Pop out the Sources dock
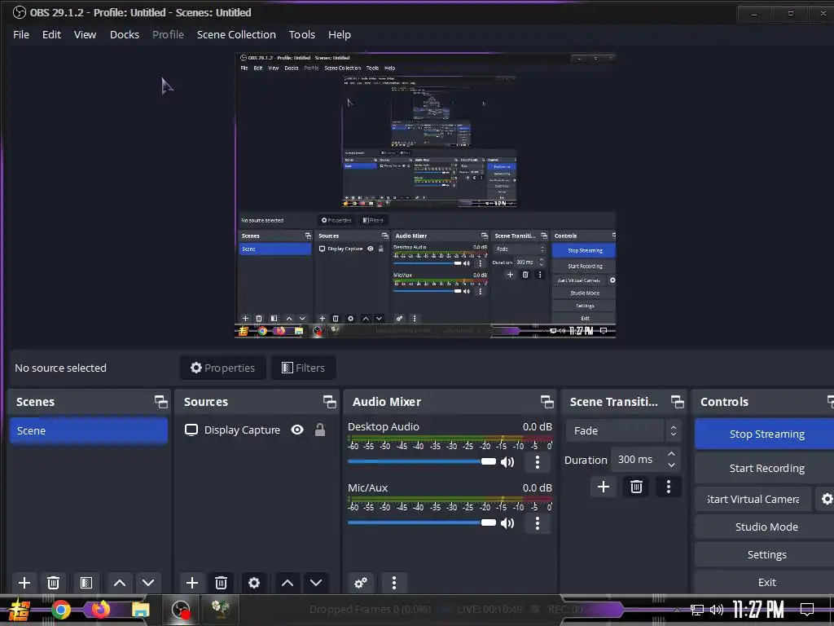This screenshot has width=834, height=626. click(330, 402)
